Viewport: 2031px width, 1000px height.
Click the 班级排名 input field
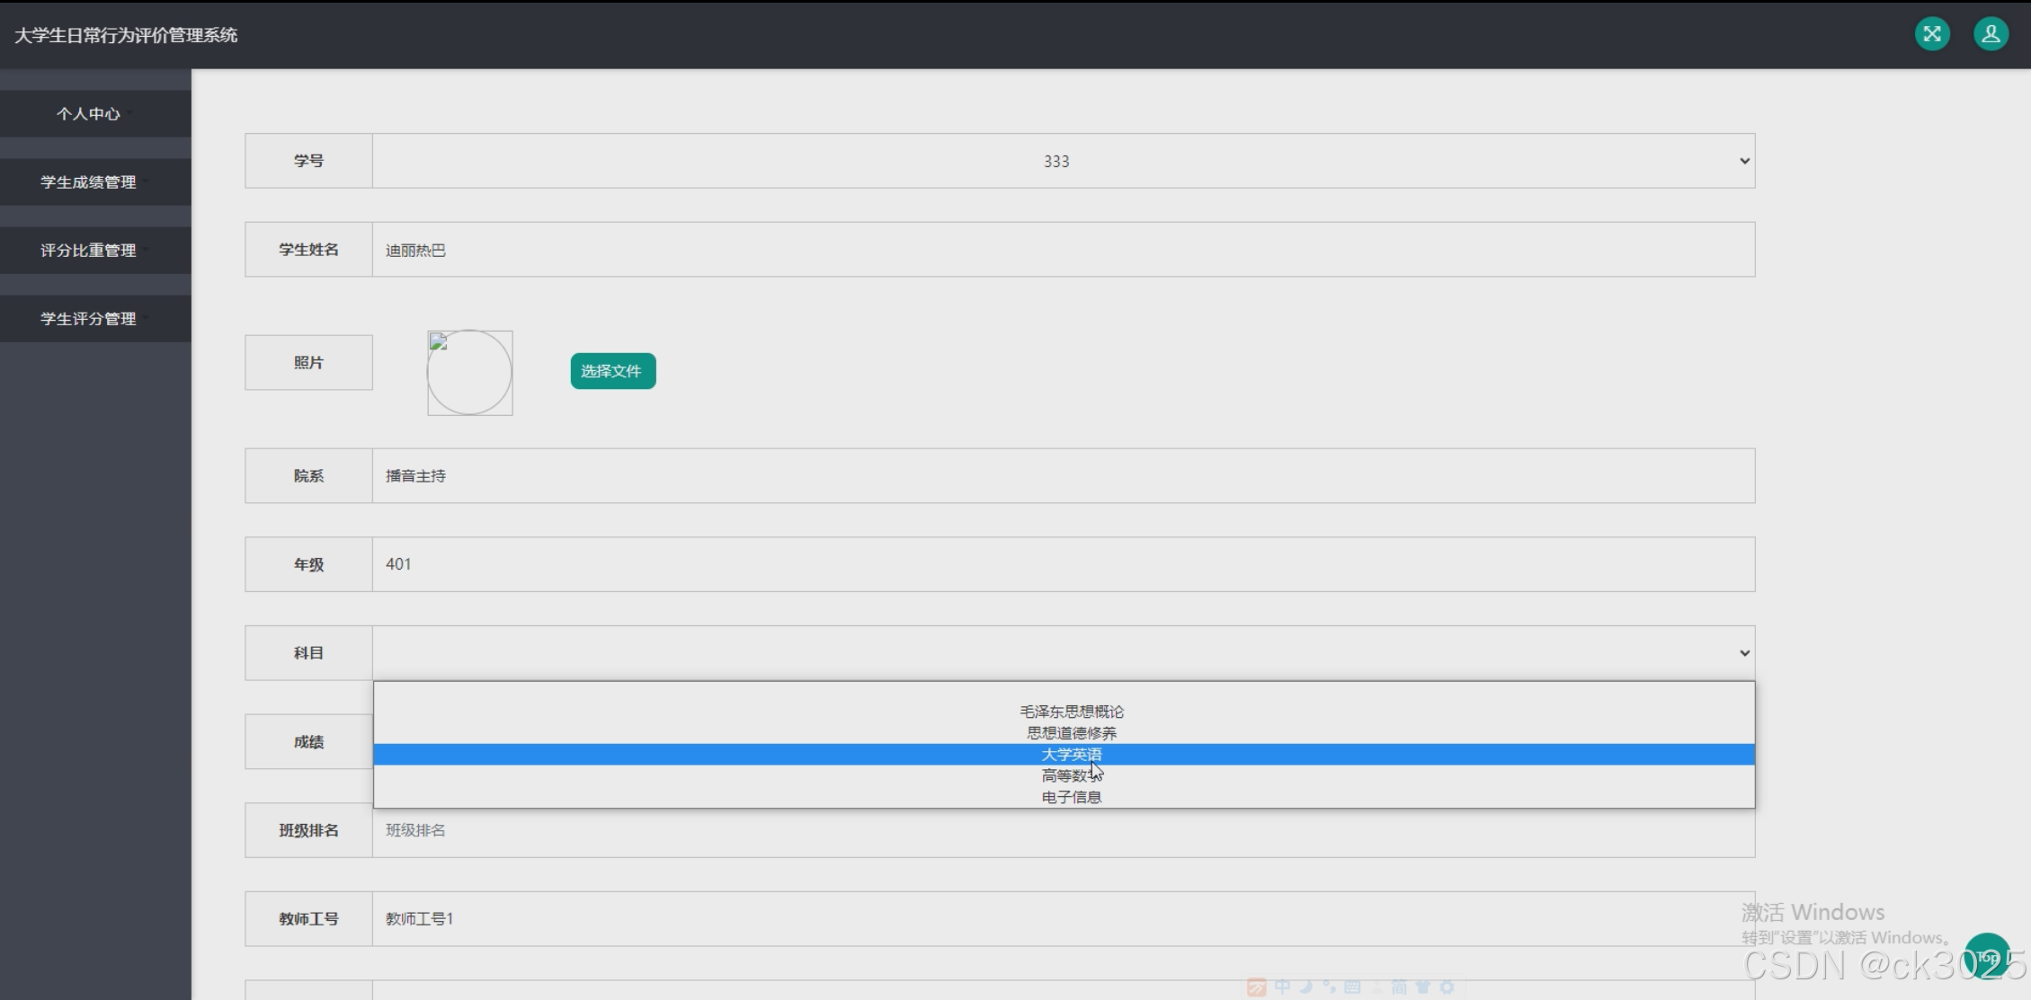(x=1063, y=831)
